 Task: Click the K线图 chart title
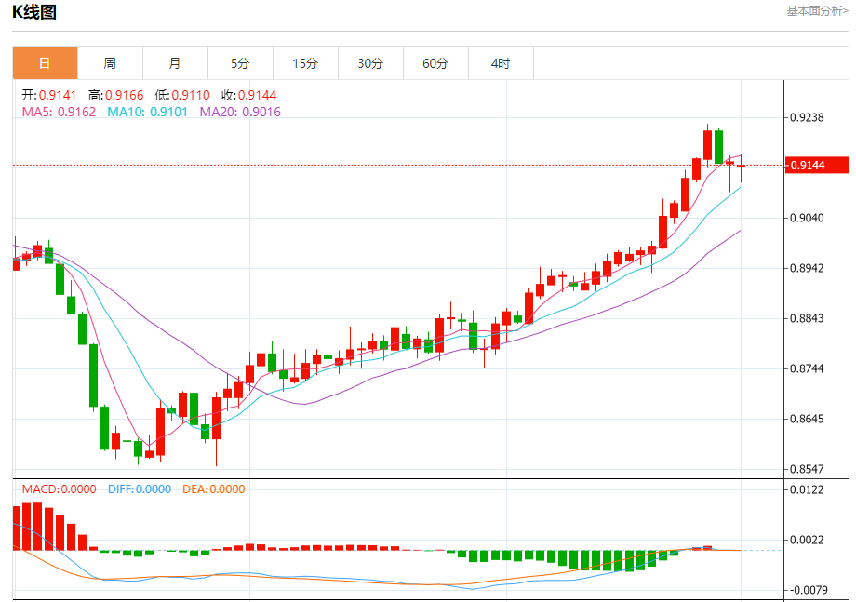pos(34,12)
